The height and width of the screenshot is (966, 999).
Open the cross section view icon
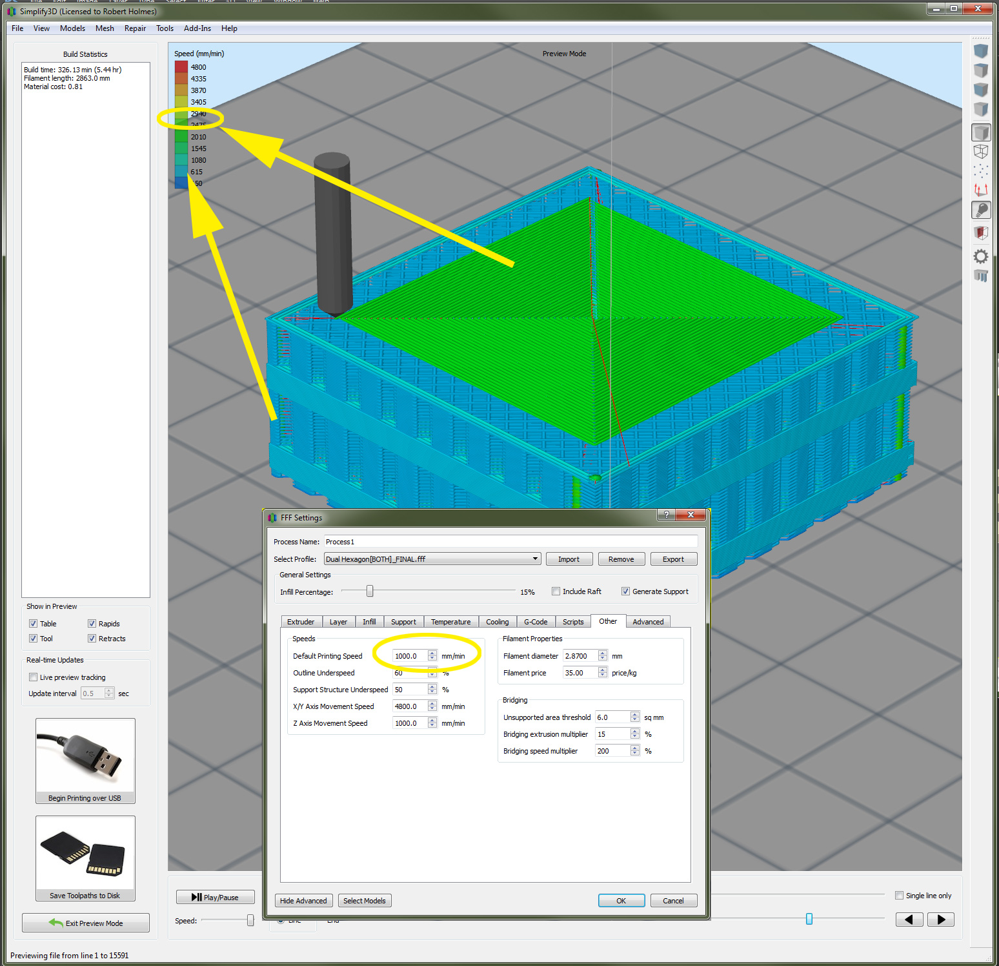tap(981, 232)
